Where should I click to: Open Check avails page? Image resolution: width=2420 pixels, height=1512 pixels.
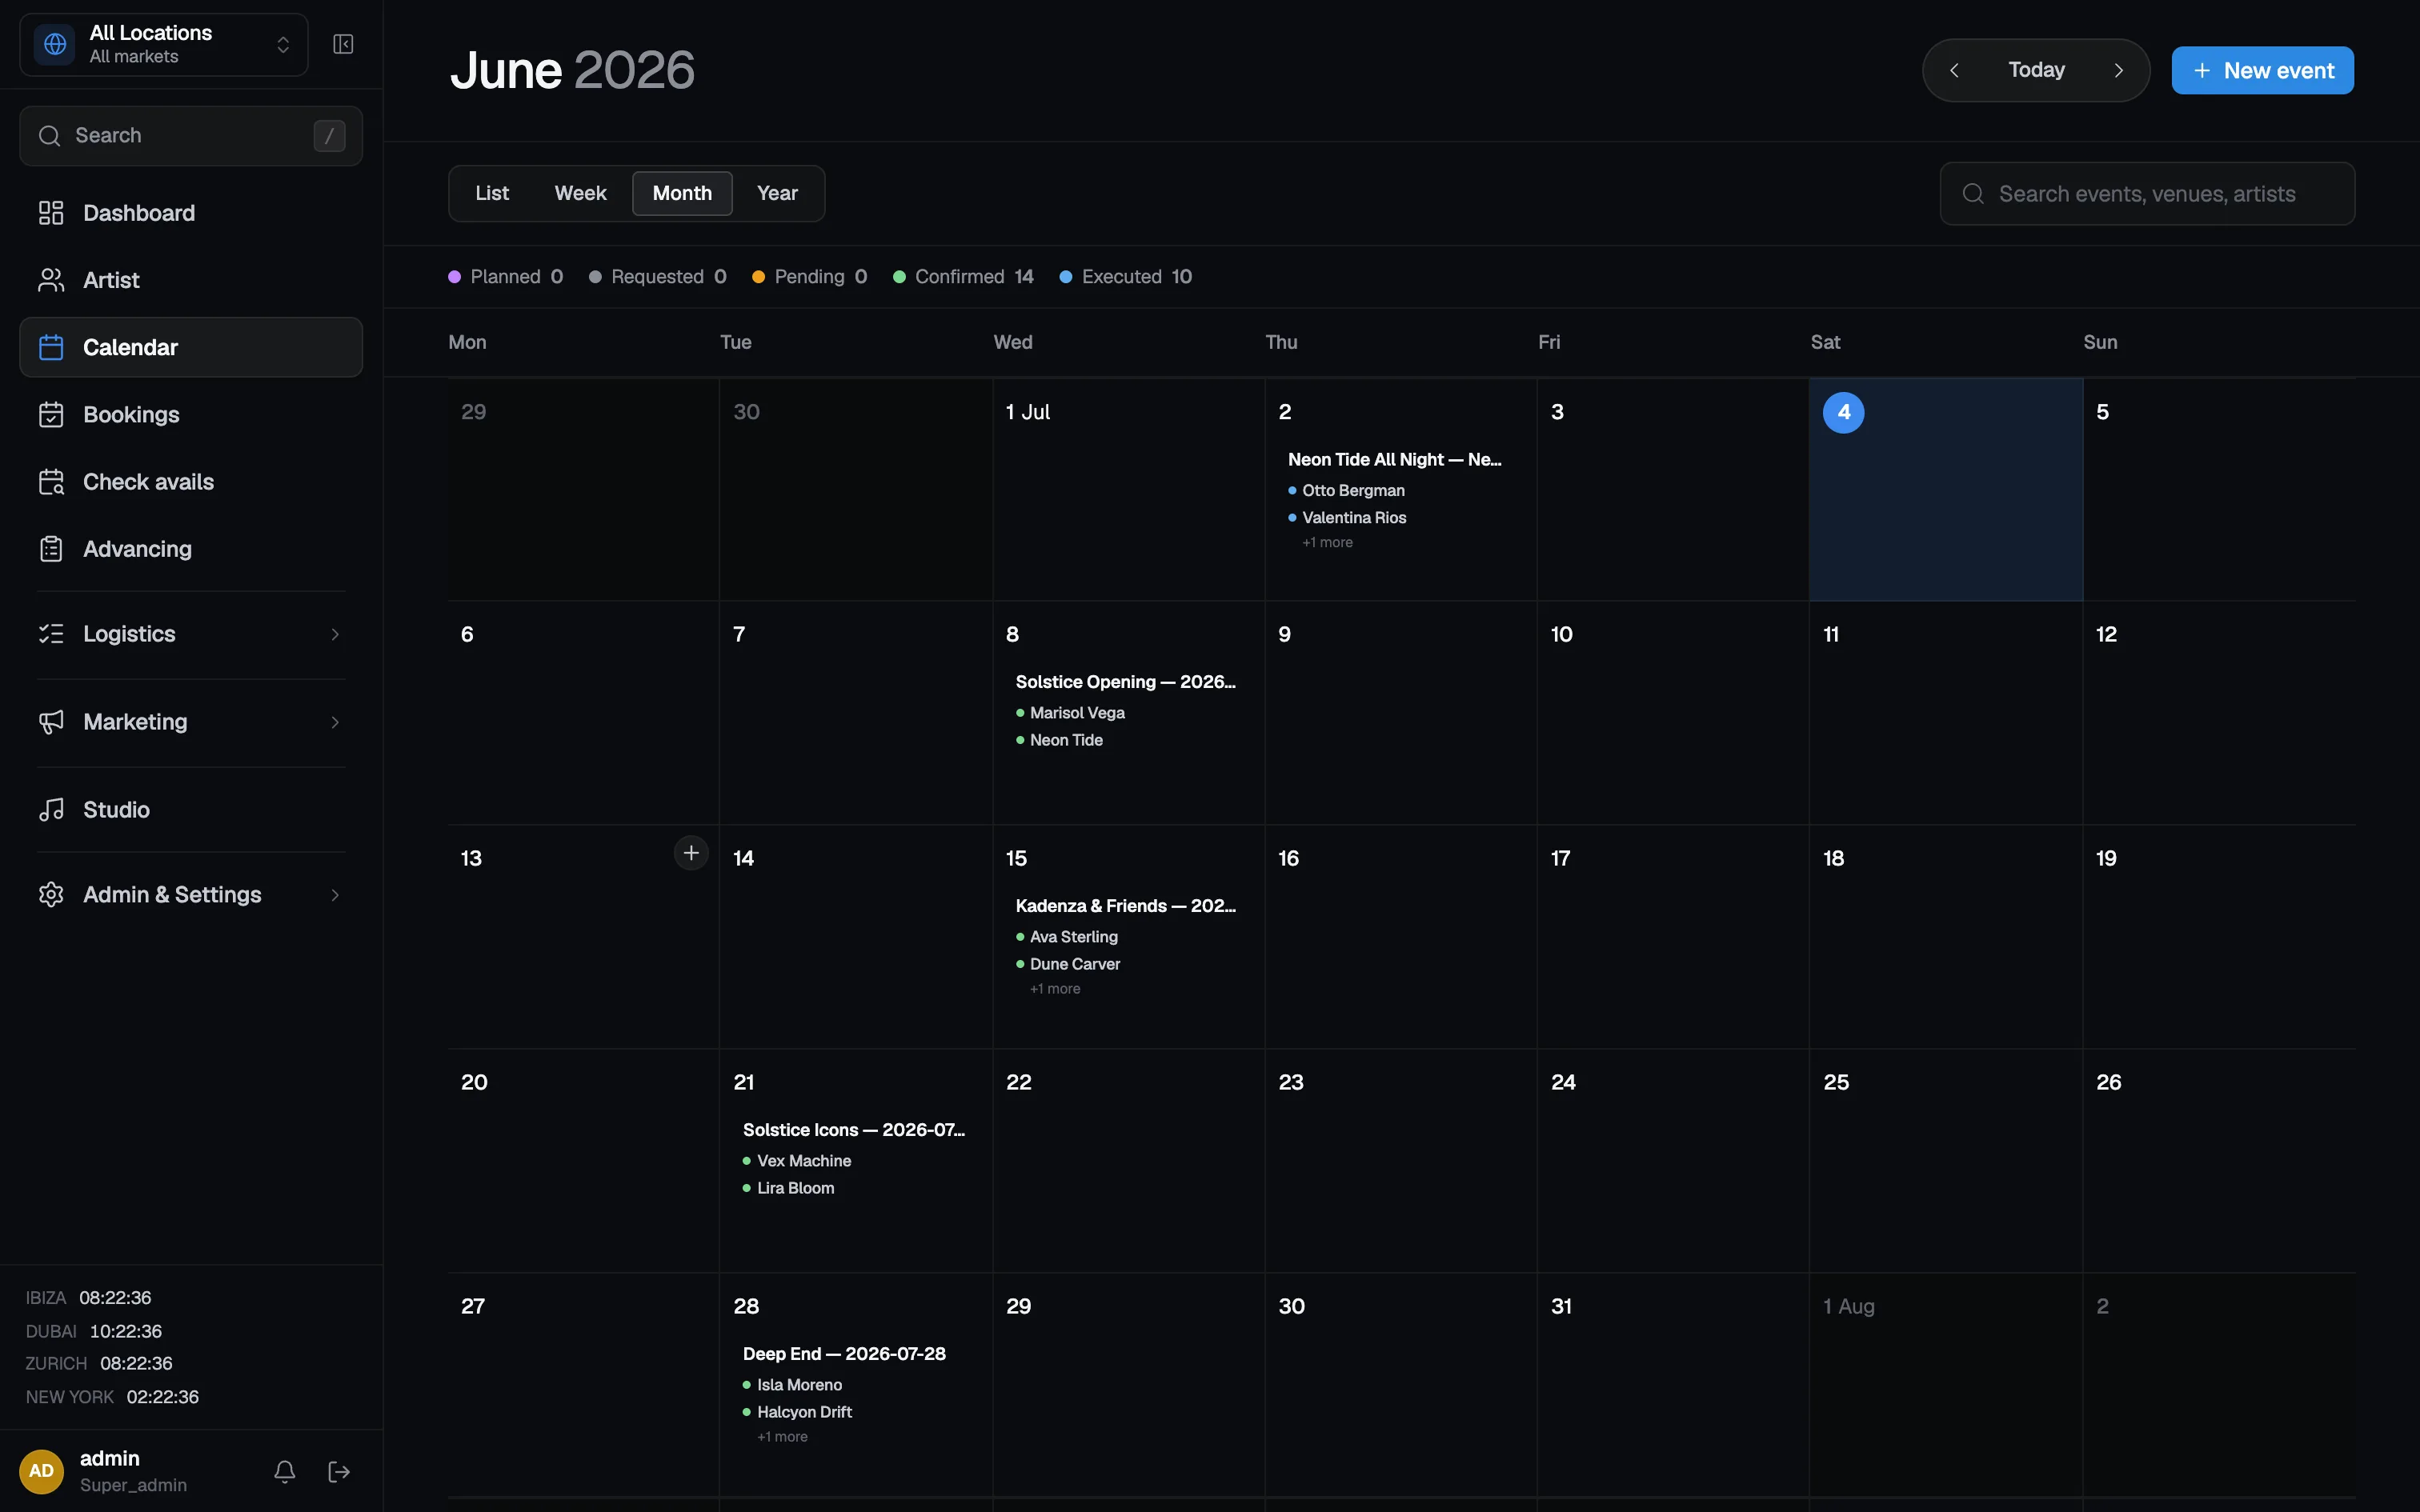click(191, 482)
